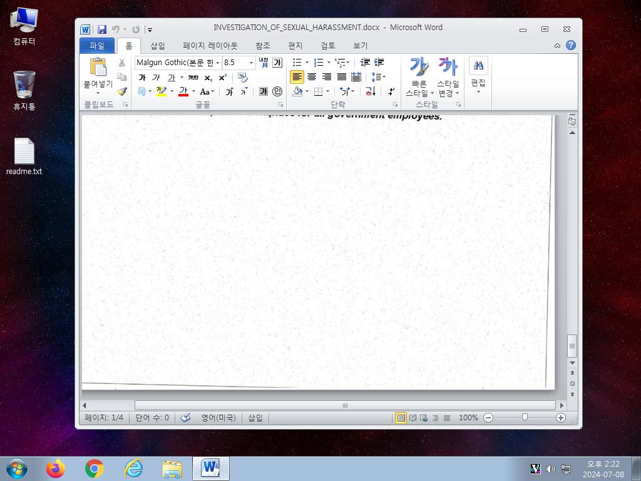Switch to the References (참조) tab
Image resolution: width=641 pixels, height=481 pixels.
[x=263, y=46]
